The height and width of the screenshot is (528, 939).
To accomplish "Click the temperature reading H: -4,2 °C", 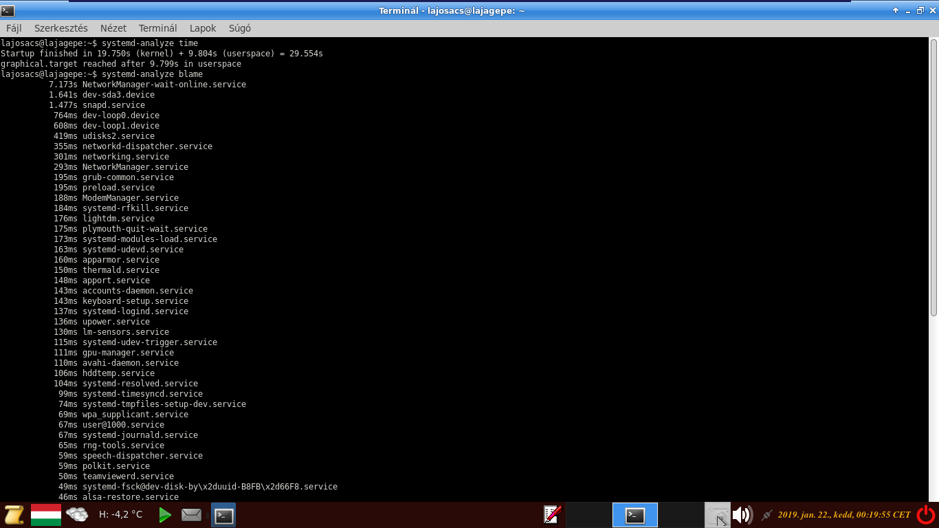I will pyautogui.click(x=121, y=514).
